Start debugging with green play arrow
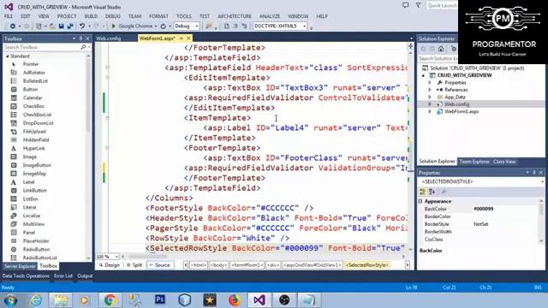548x308 pixels. 113,27
